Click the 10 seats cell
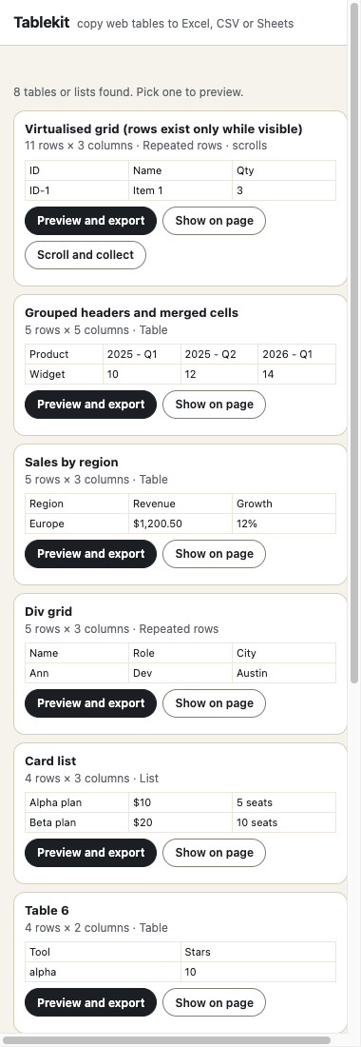361x1047 pixels. (284, 823)
